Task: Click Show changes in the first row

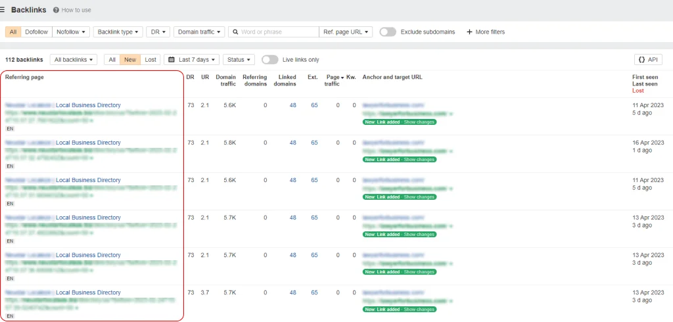Action: point(419,122)
